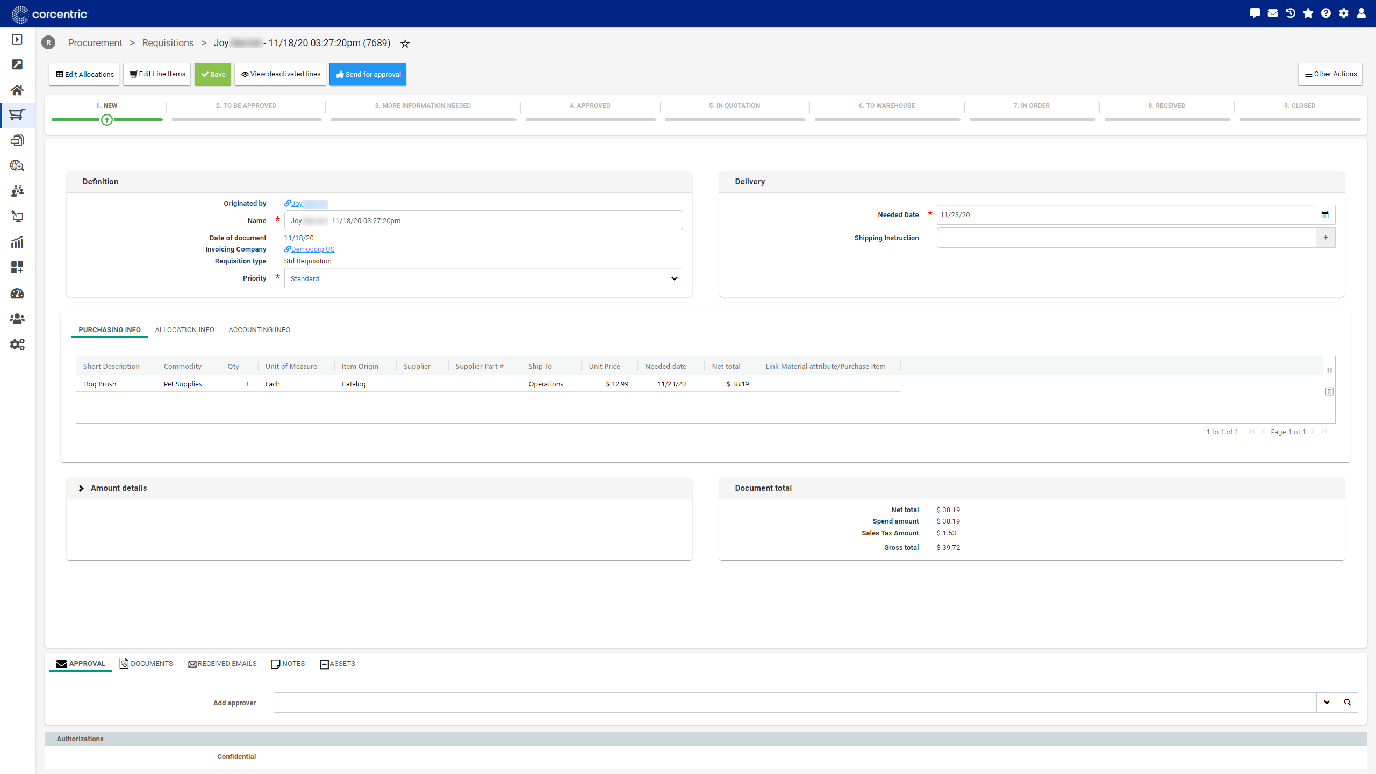Image resolution: width=1376 pixels, height=774 pixels.
Task: Click the help question mark icon
Action: click(1326, 13)
